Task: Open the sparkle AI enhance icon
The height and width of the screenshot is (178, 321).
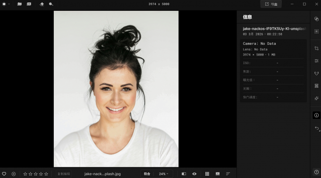Action: click(316, 98)
